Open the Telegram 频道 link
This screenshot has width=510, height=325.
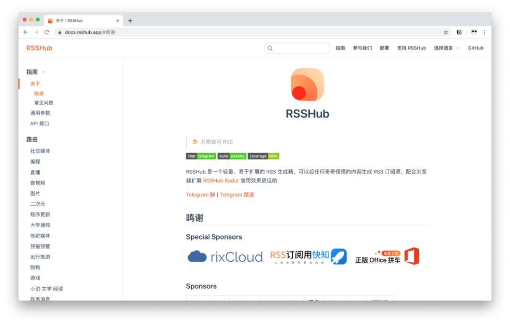[237, 195]
